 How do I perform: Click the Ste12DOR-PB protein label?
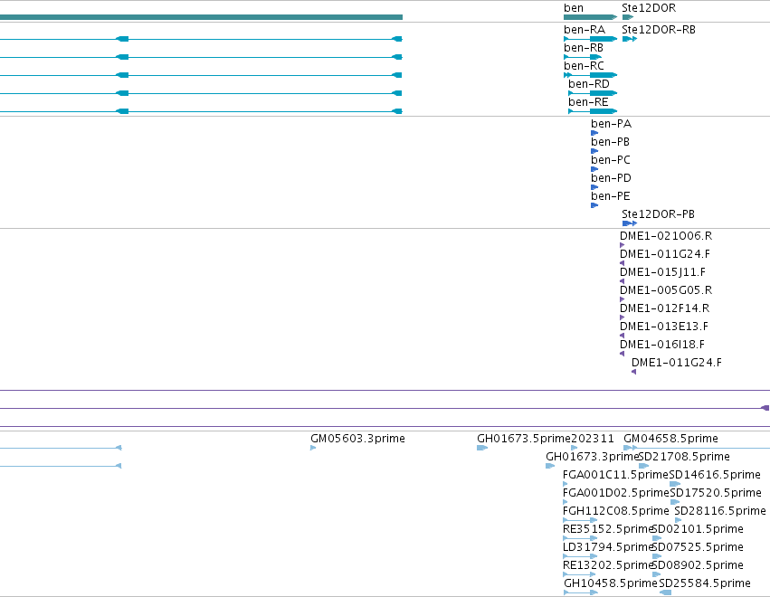point(658,214)
